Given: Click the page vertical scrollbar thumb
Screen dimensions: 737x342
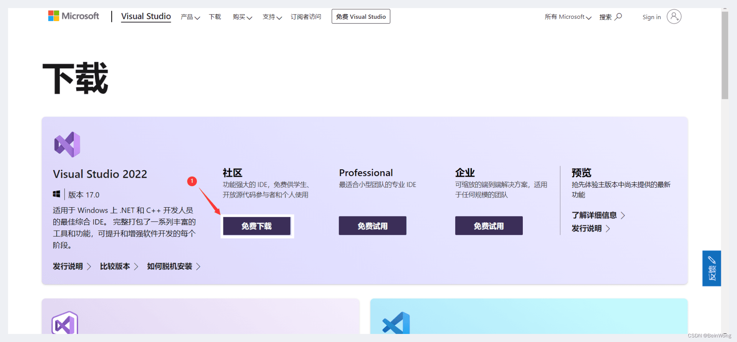Looking at the screenshot, I should [x=725, y=56].
